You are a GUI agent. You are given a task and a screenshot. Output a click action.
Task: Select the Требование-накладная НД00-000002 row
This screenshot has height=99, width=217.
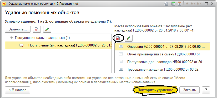point(162,69)
